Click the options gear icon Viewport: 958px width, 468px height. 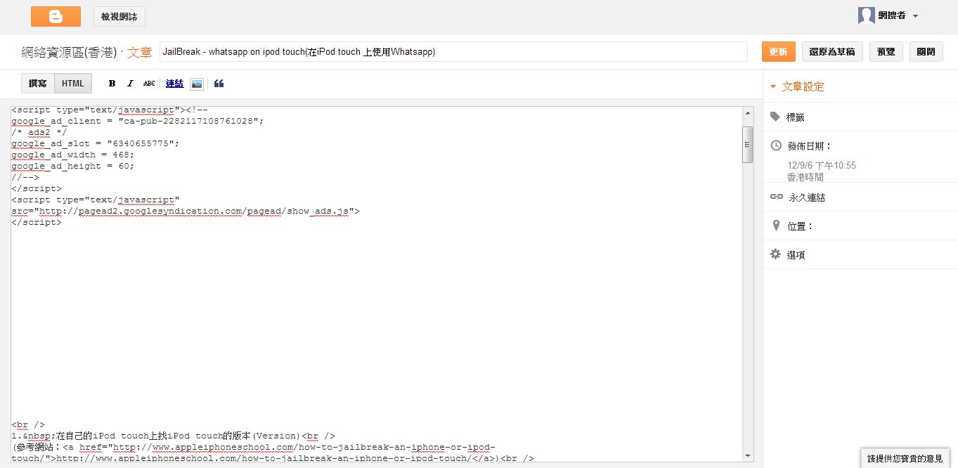coord(776,254)
